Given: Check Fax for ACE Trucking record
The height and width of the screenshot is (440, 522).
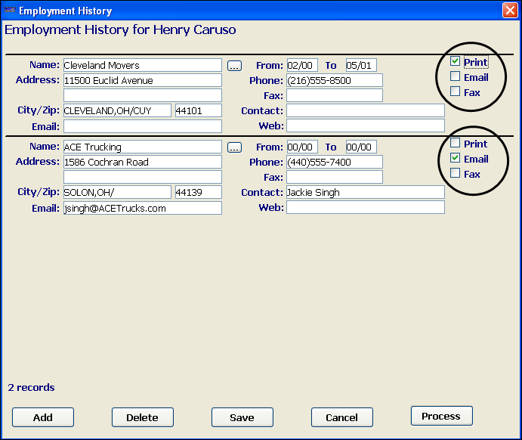Looking at the screenshot, I should point(455,174).
